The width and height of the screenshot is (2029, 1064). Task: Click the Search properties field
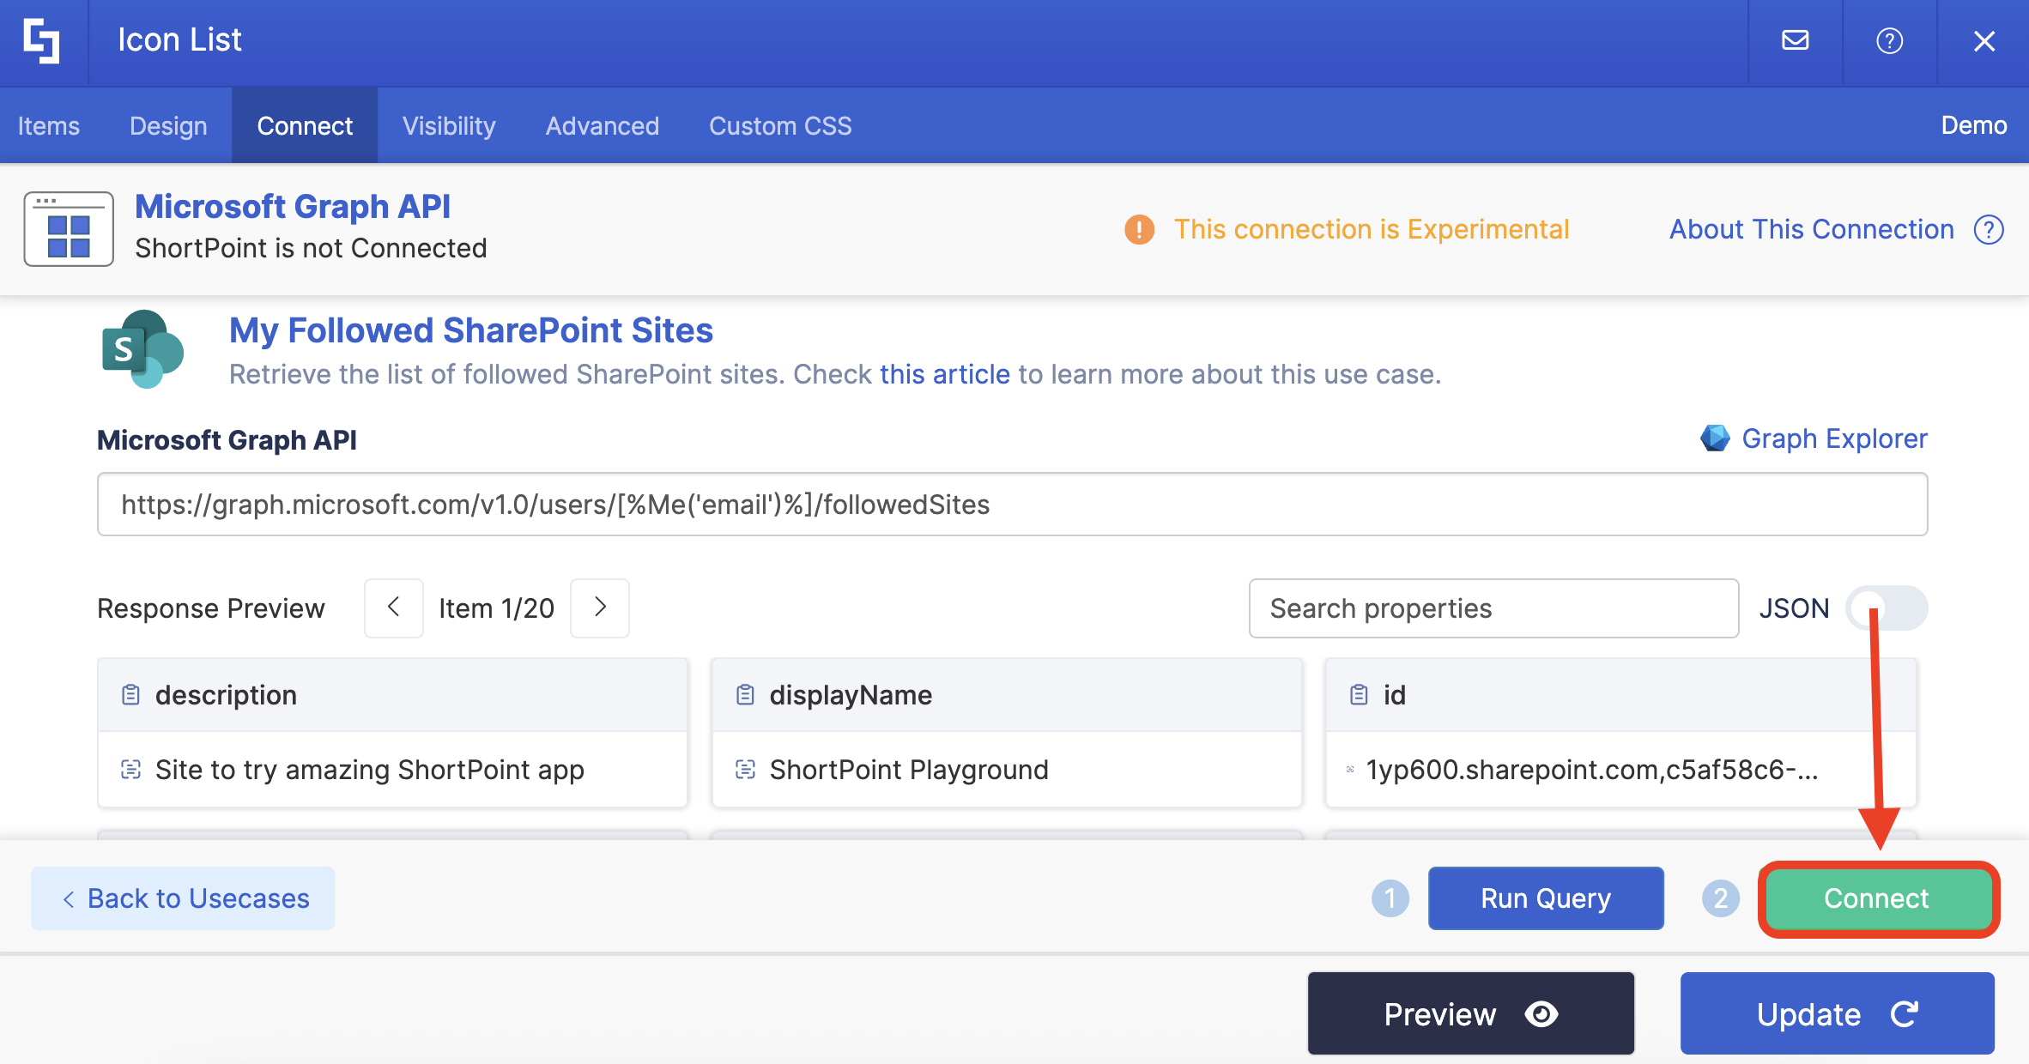tap(1493, 608)
